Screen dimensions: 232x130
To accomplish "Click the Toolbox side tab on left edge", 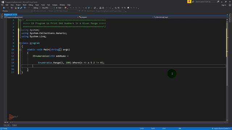I will coord(2,16).
